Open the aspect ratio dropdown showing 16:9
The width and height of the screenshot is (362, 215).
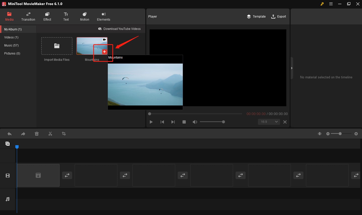pos(269,122)
